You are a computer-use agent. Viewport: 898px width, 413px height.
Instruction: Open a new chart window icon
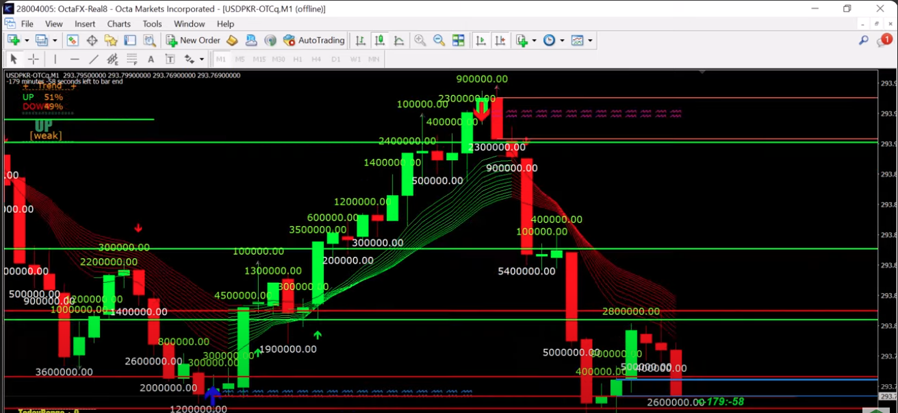click(x=14, y=40)
